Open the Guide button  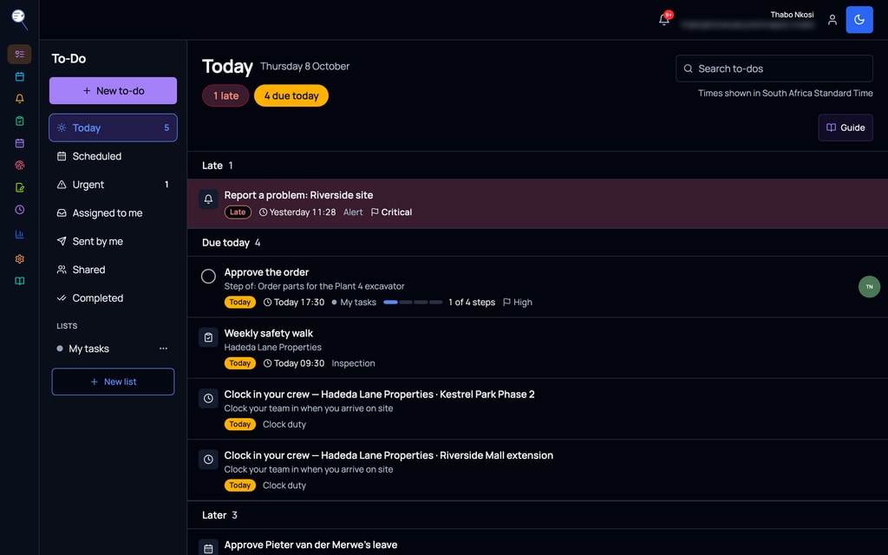tap(846, 127)
